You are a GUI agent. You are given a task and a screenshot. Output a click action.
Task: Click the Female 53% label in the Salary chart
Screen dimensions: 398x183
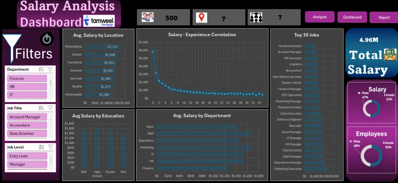point(389,97)
